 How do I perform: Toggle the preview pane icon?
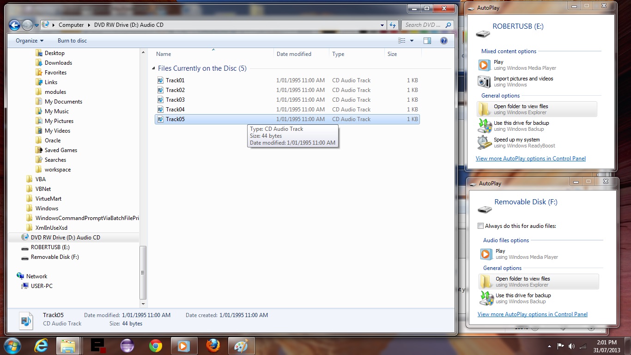click(427, 41)
